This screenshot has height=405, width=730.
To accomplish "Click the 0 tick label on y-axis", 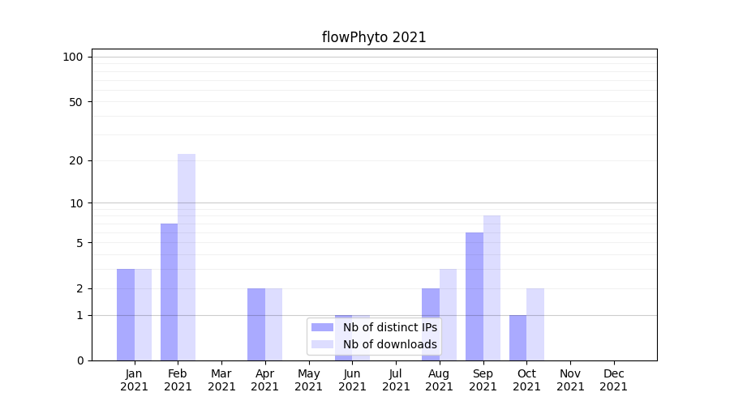I will tap(79, 360).
